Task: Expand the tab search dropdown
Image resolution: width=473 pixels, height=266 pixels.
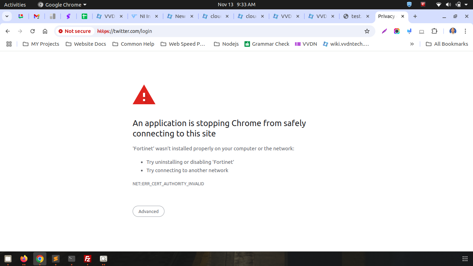Action: pos(7,16)
